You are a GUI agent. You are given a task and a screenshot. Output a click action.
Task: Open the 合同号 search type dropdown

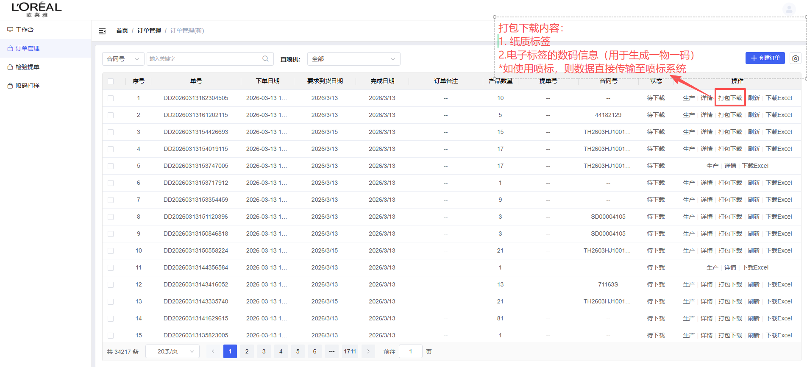pyautogui.click(x=123, y=59)
